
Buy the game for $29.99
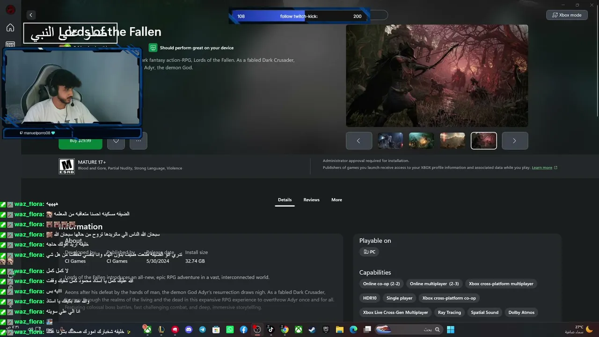click(80, 140)
